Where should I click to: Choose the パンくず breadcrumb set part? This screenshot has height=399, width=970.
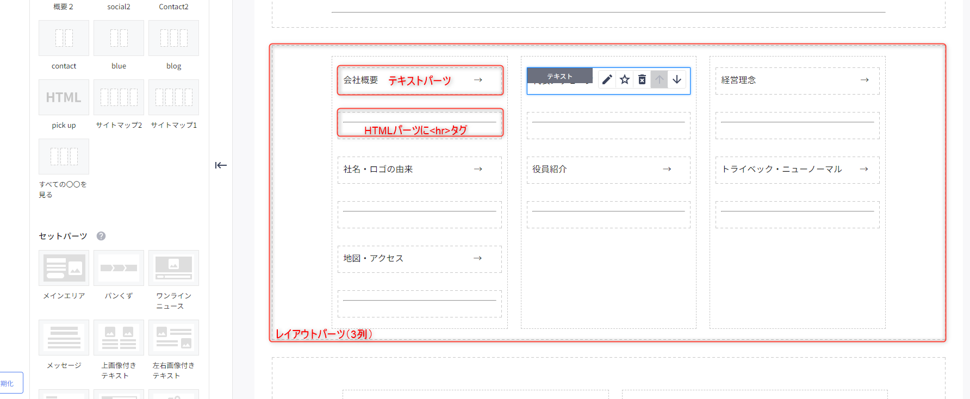tap(119, 268)
